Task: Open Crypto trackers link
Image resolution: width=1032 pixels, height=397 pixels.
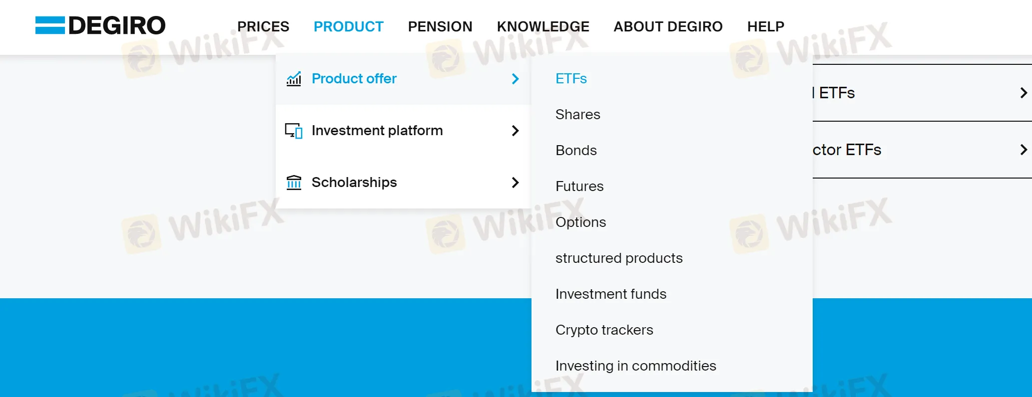Action: (x=604, y=330)
